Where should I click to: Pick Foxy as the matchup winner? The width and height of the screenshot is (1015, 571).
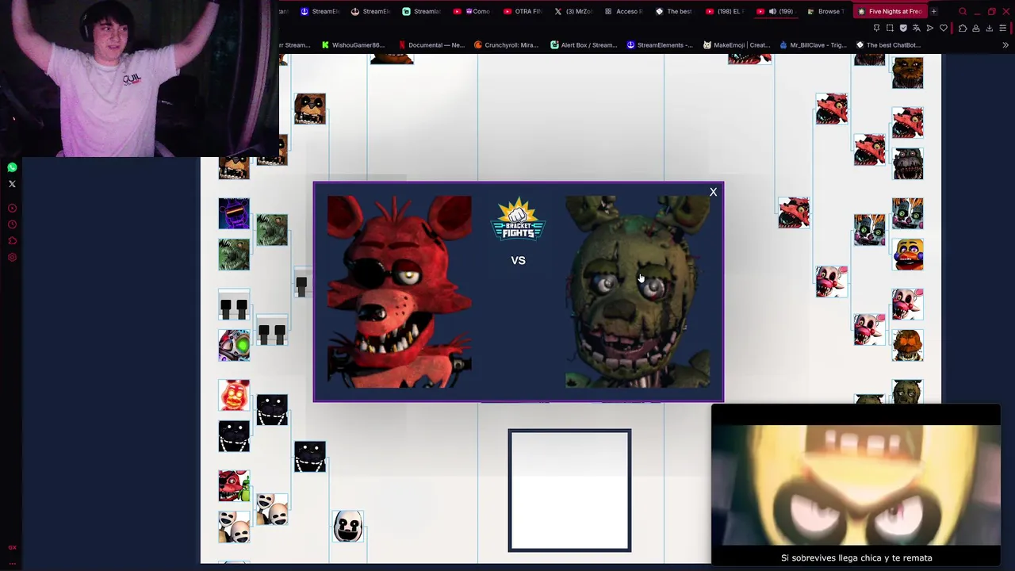400,292
